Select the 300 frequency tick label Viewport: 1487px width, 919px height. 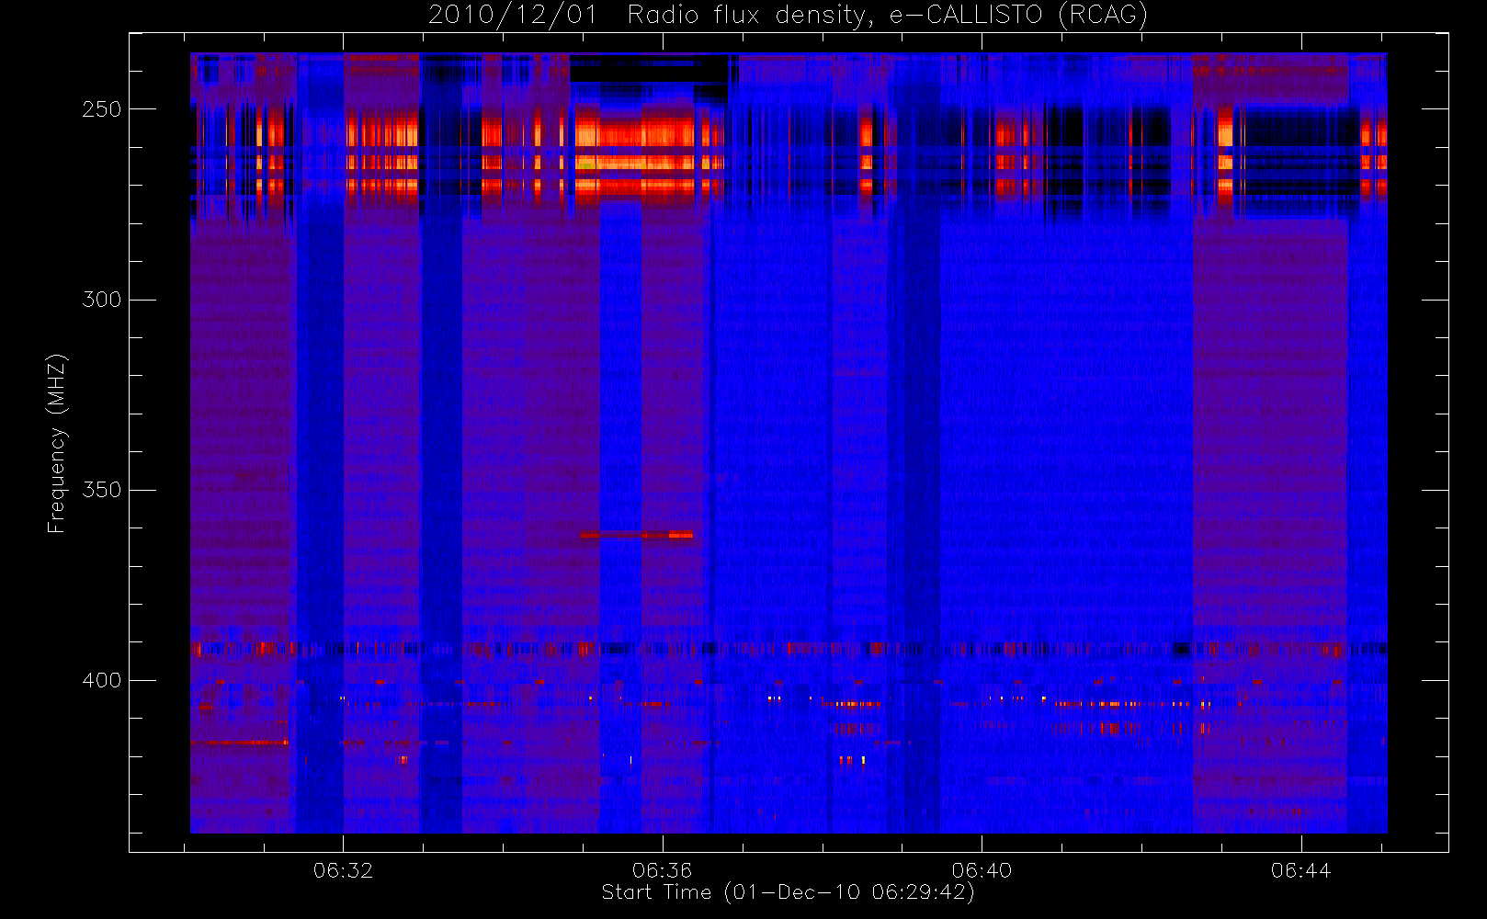pyautogui.click(x=101, y=300)
